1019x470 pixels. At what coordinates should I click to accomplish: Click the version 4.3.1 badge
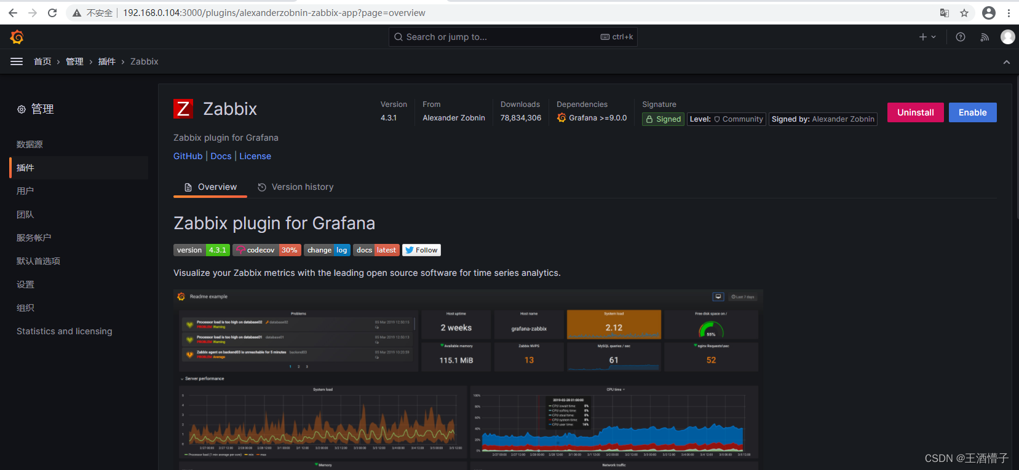(202, 250)
